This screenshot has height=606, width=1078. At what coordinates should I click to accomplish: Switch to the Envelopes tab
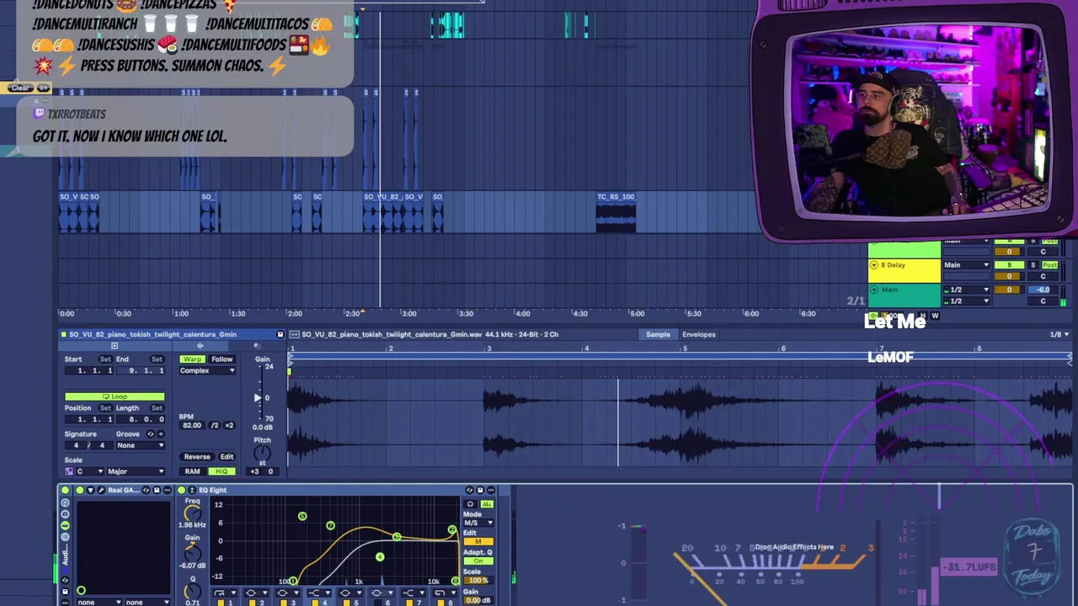coord(699,335)
